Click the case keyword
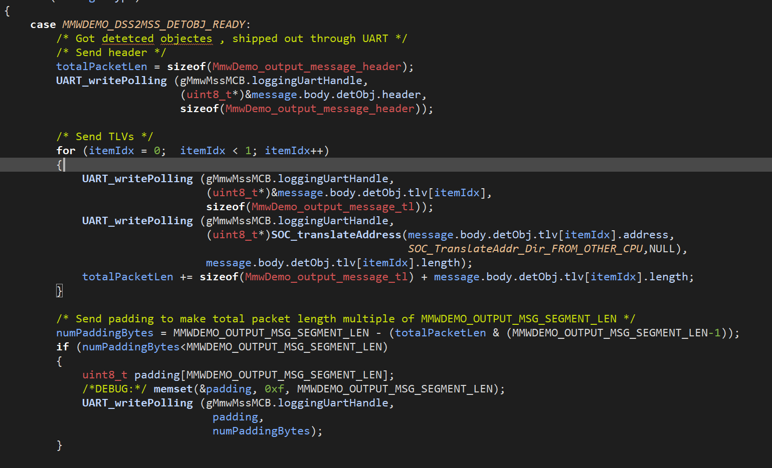772x468 pixels. [43, 25]
